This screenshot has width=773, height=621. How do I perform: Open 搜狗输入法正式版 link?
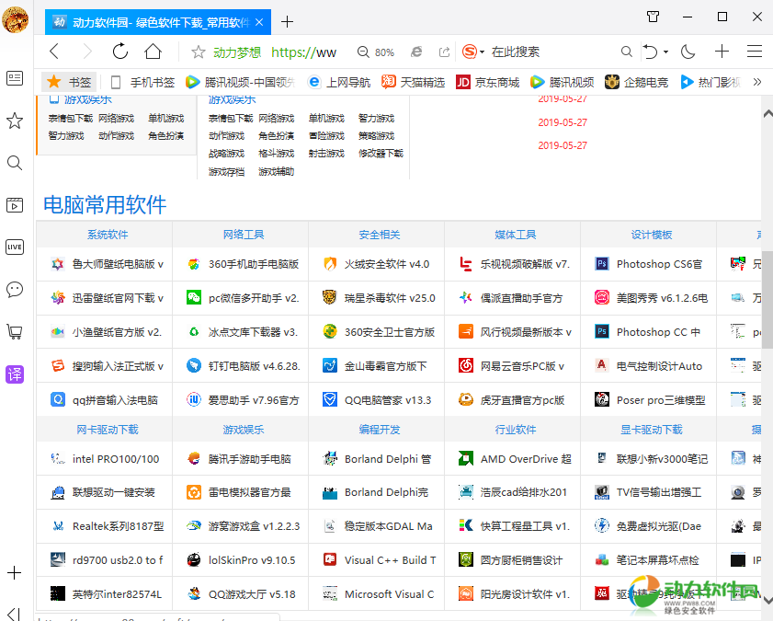pos(118,366)
